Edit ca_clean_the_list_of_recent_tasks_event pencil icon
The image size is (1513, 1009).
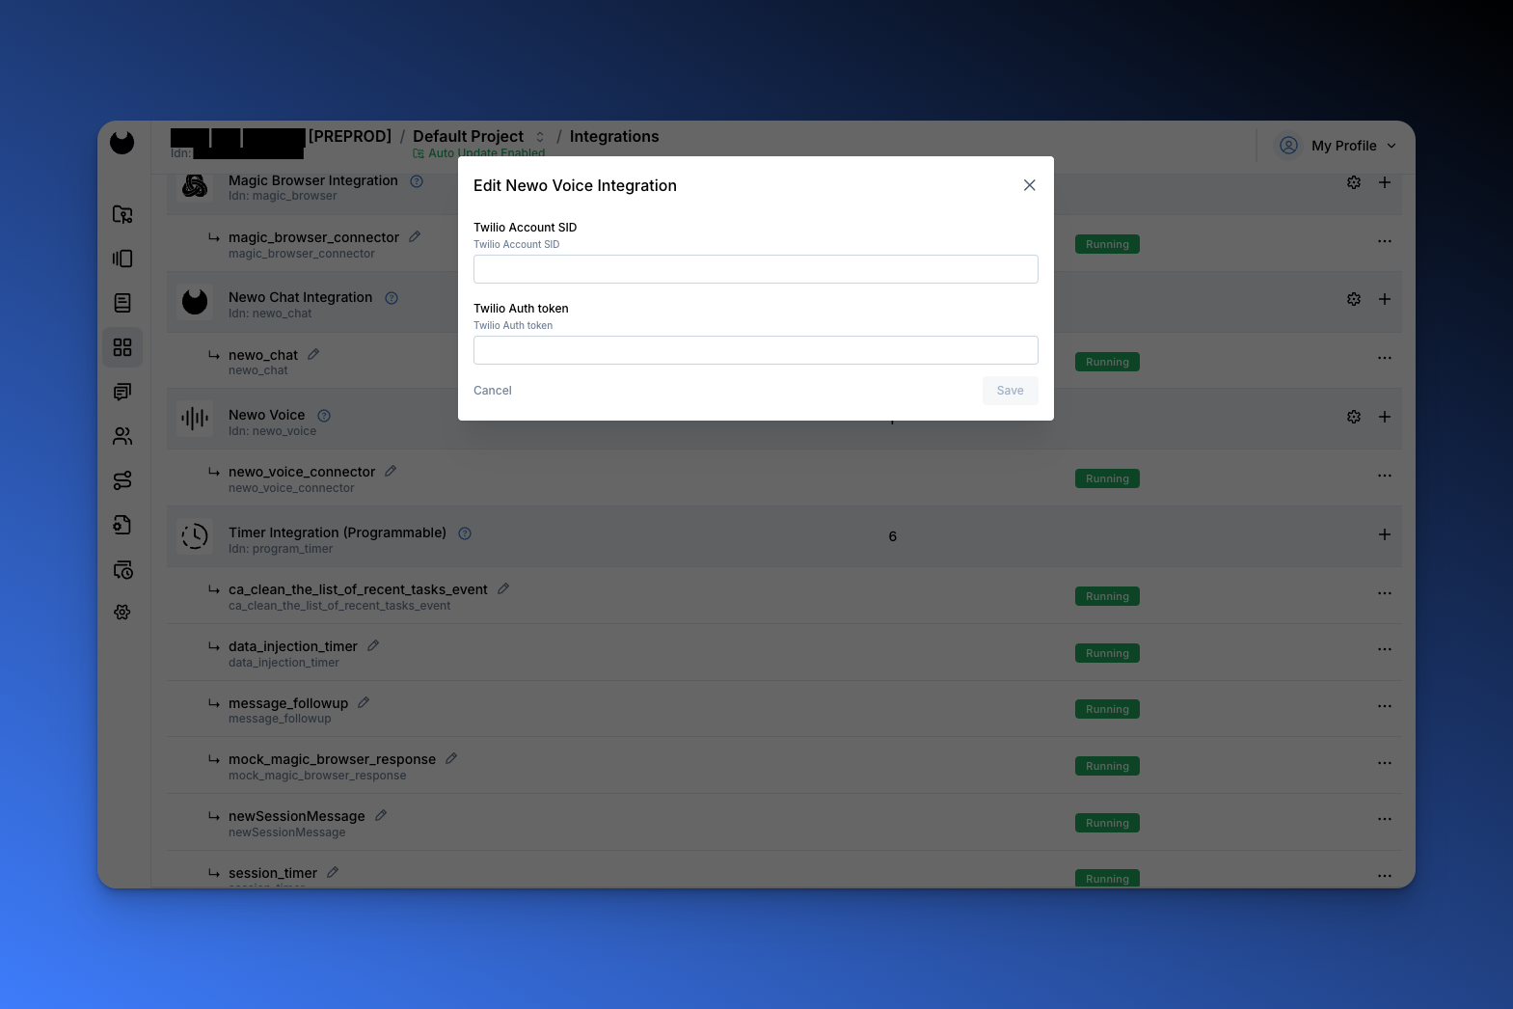point(503,588)
